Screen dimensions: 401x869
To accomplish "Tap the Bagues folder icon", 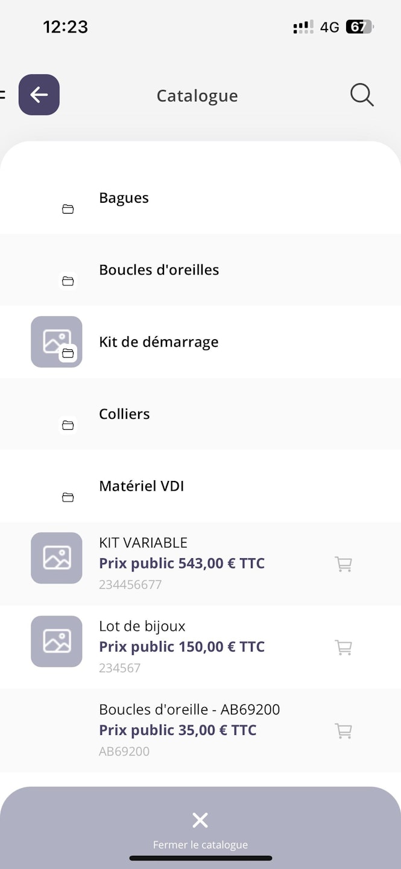I will coord(68,209).
